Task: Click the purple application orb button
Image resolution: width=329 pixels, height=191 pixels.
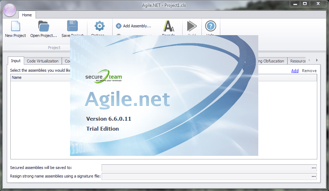Action: click(10, 10)
